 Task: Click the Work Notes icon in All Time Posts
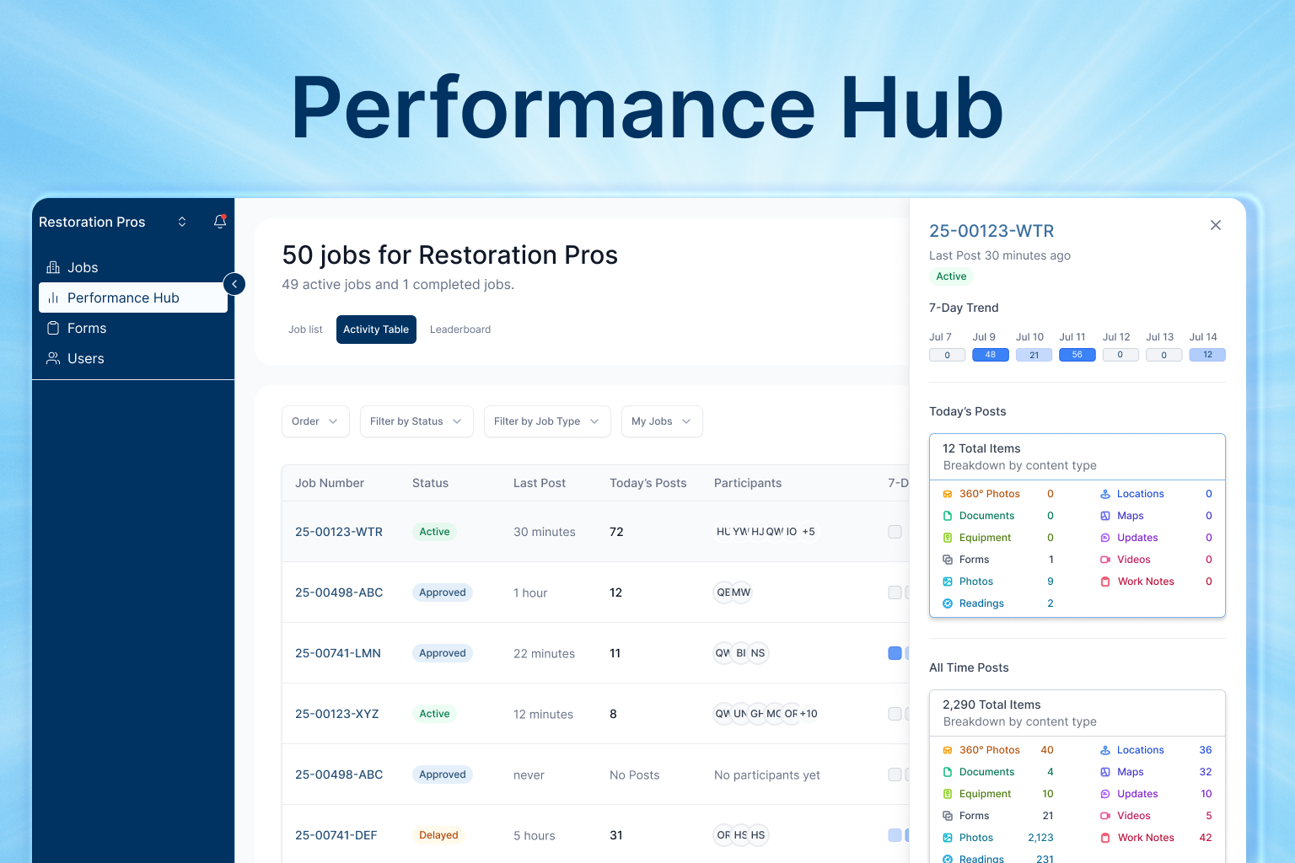pos(1105,838)
